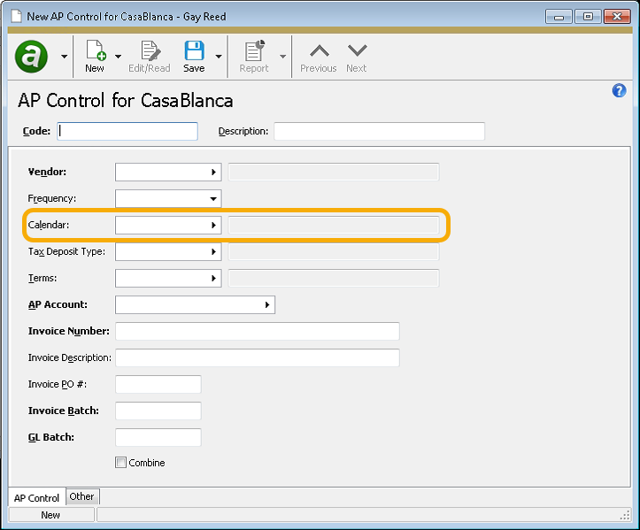Click into the Code field
This screenshot has height=530, width=640.
(127, 131)
